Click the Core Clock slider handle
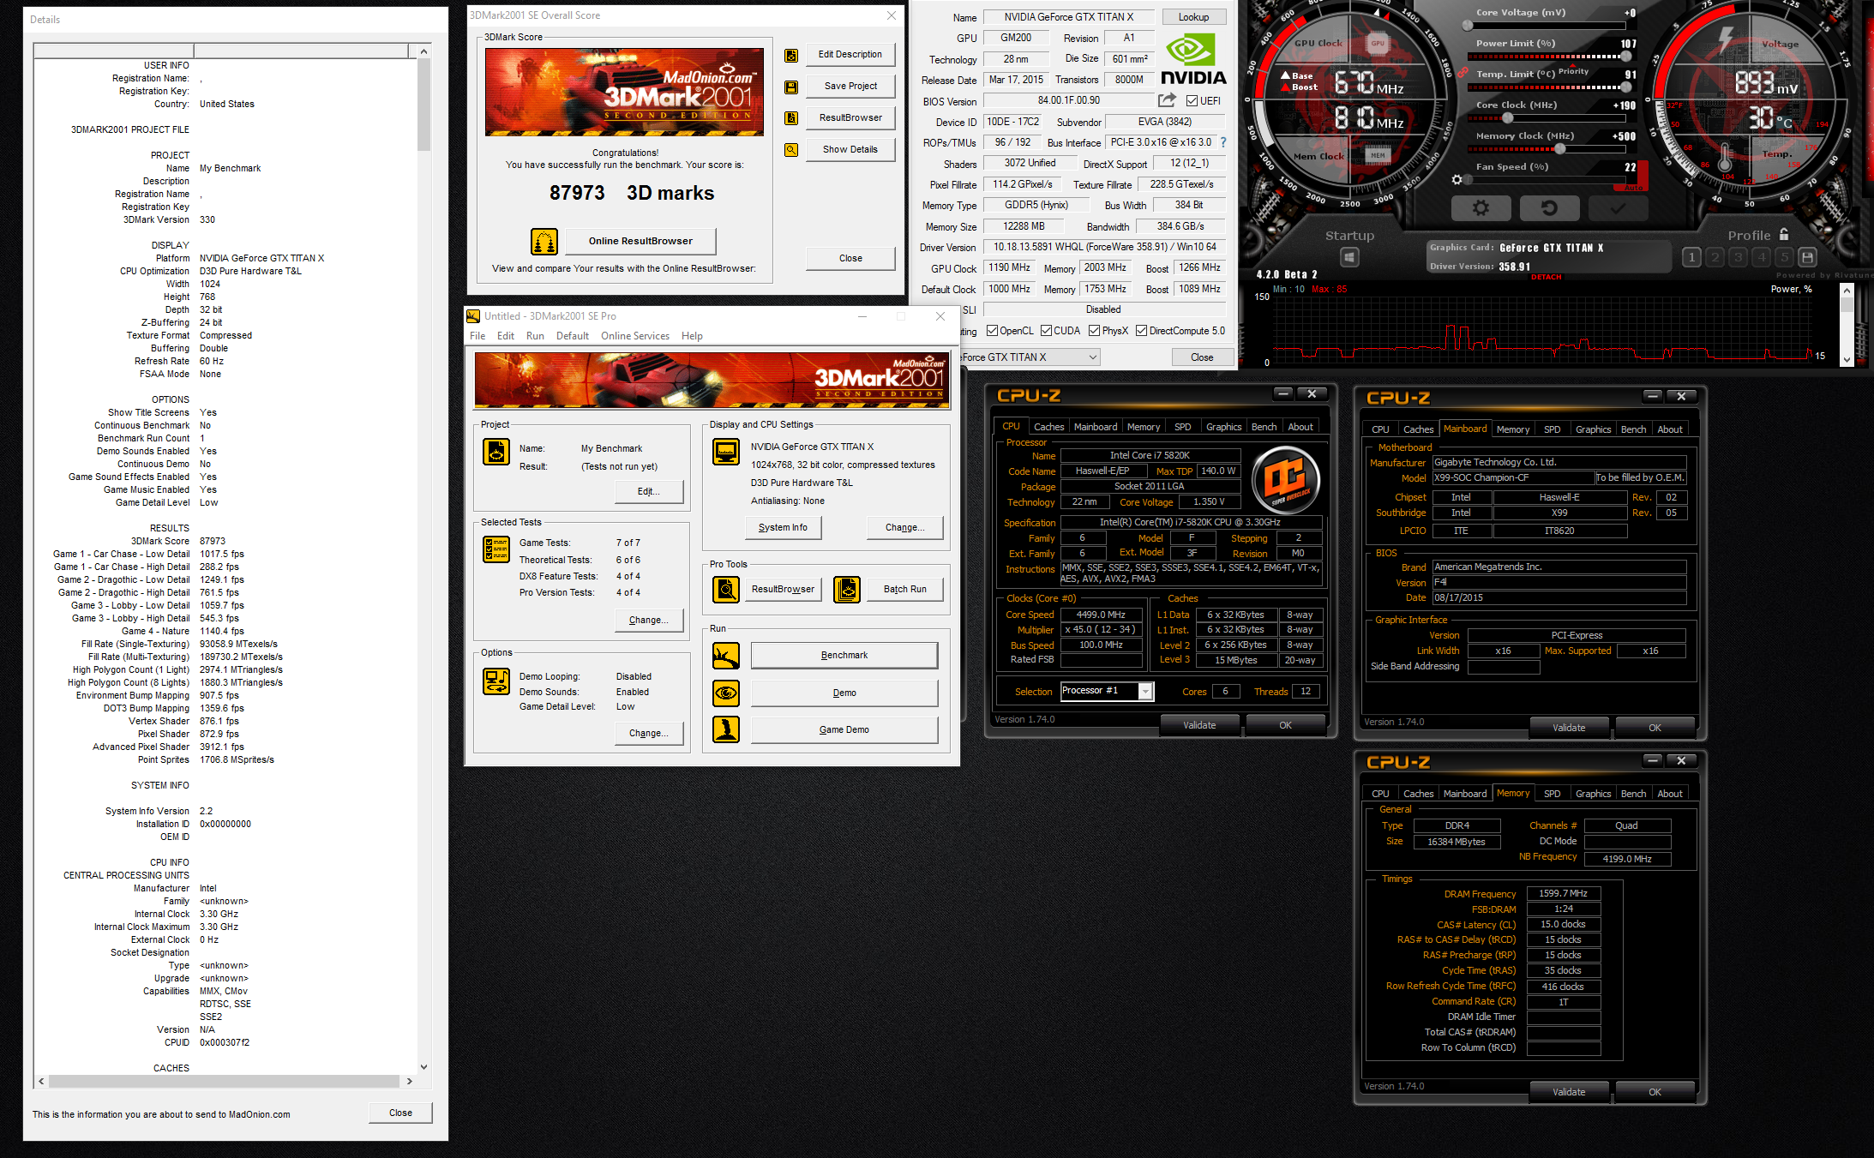This screenshot has height=1158, width=1874. coord(1508,118)
